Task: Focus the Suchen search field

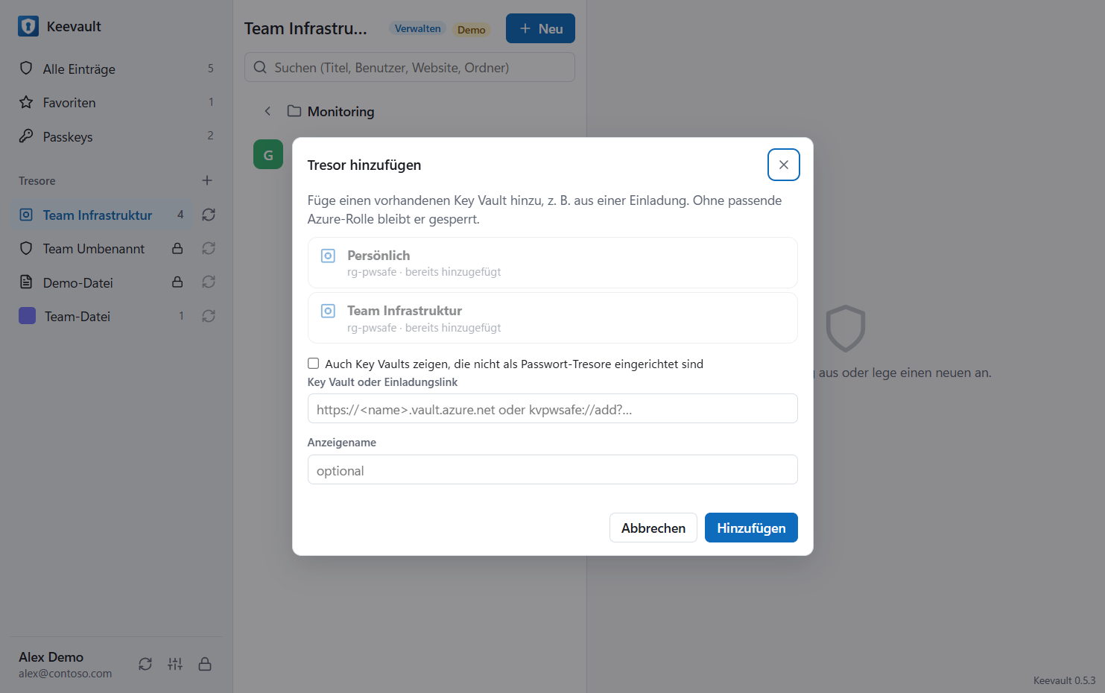Action: (410, 67)
